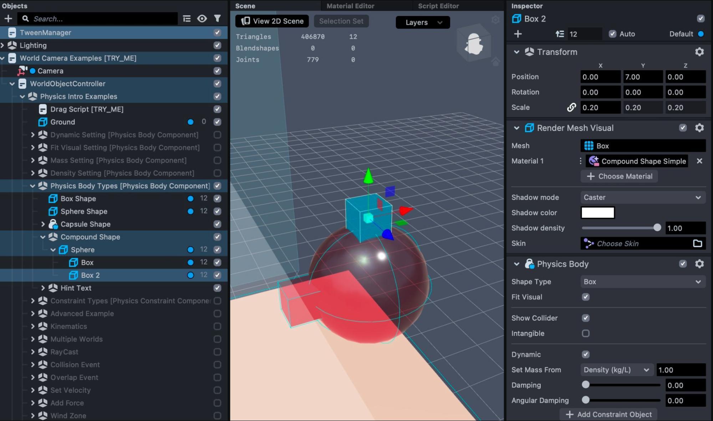Screen dimensions: 713x421
Task: Click the white Shadow color swatch
Action: 598,213
